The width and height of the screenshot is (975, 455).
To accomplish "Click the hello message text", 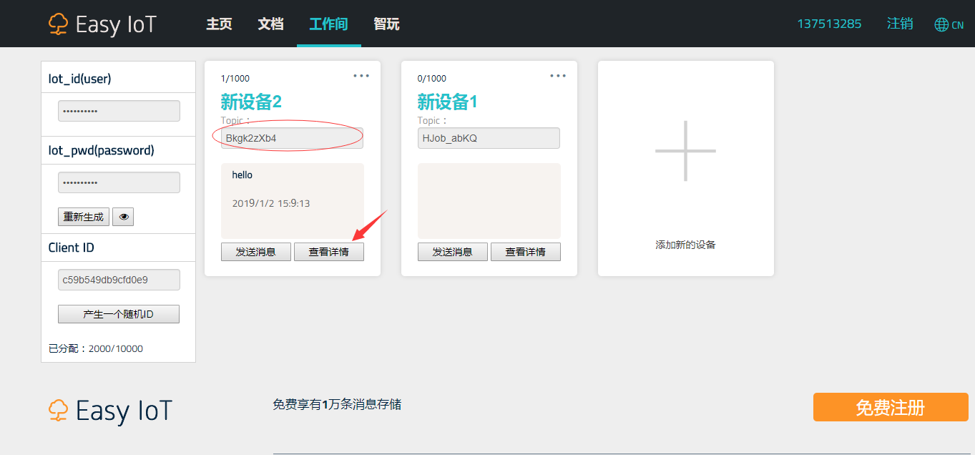I will pos(242,175).
